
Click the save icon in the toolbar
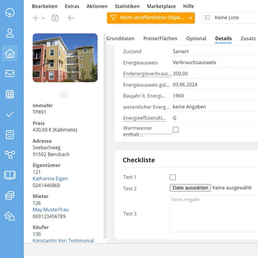coord(55,17)
